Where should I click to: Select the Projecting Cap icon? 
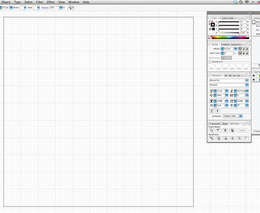[247, 49]
